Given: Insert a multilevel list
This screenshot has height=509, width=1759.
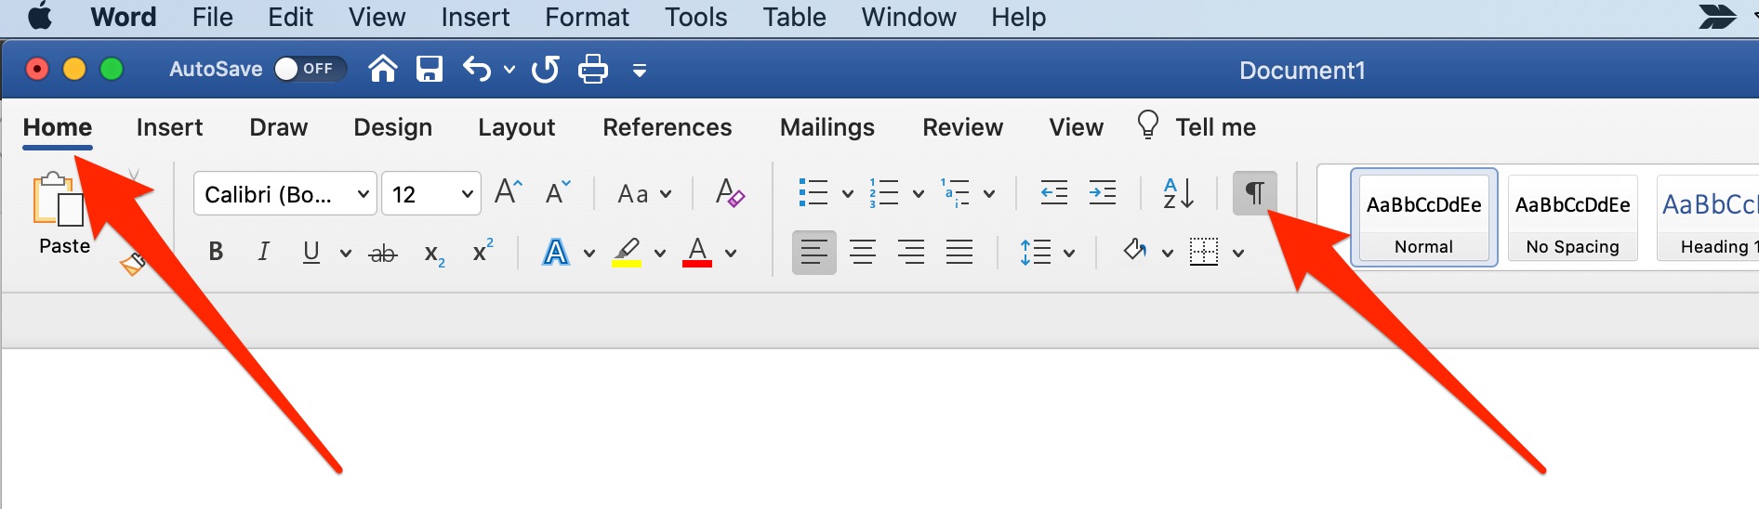Looking at the screenshot, I should 955,193.
